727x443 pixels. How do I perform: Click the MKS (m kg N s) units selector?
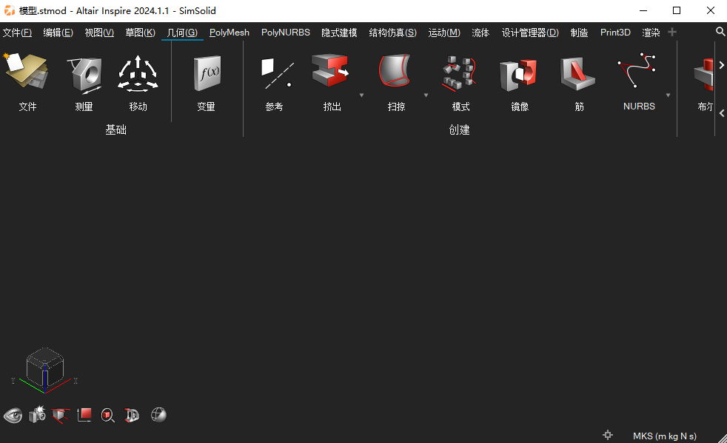pyautogui.click(x=664, y=436)
